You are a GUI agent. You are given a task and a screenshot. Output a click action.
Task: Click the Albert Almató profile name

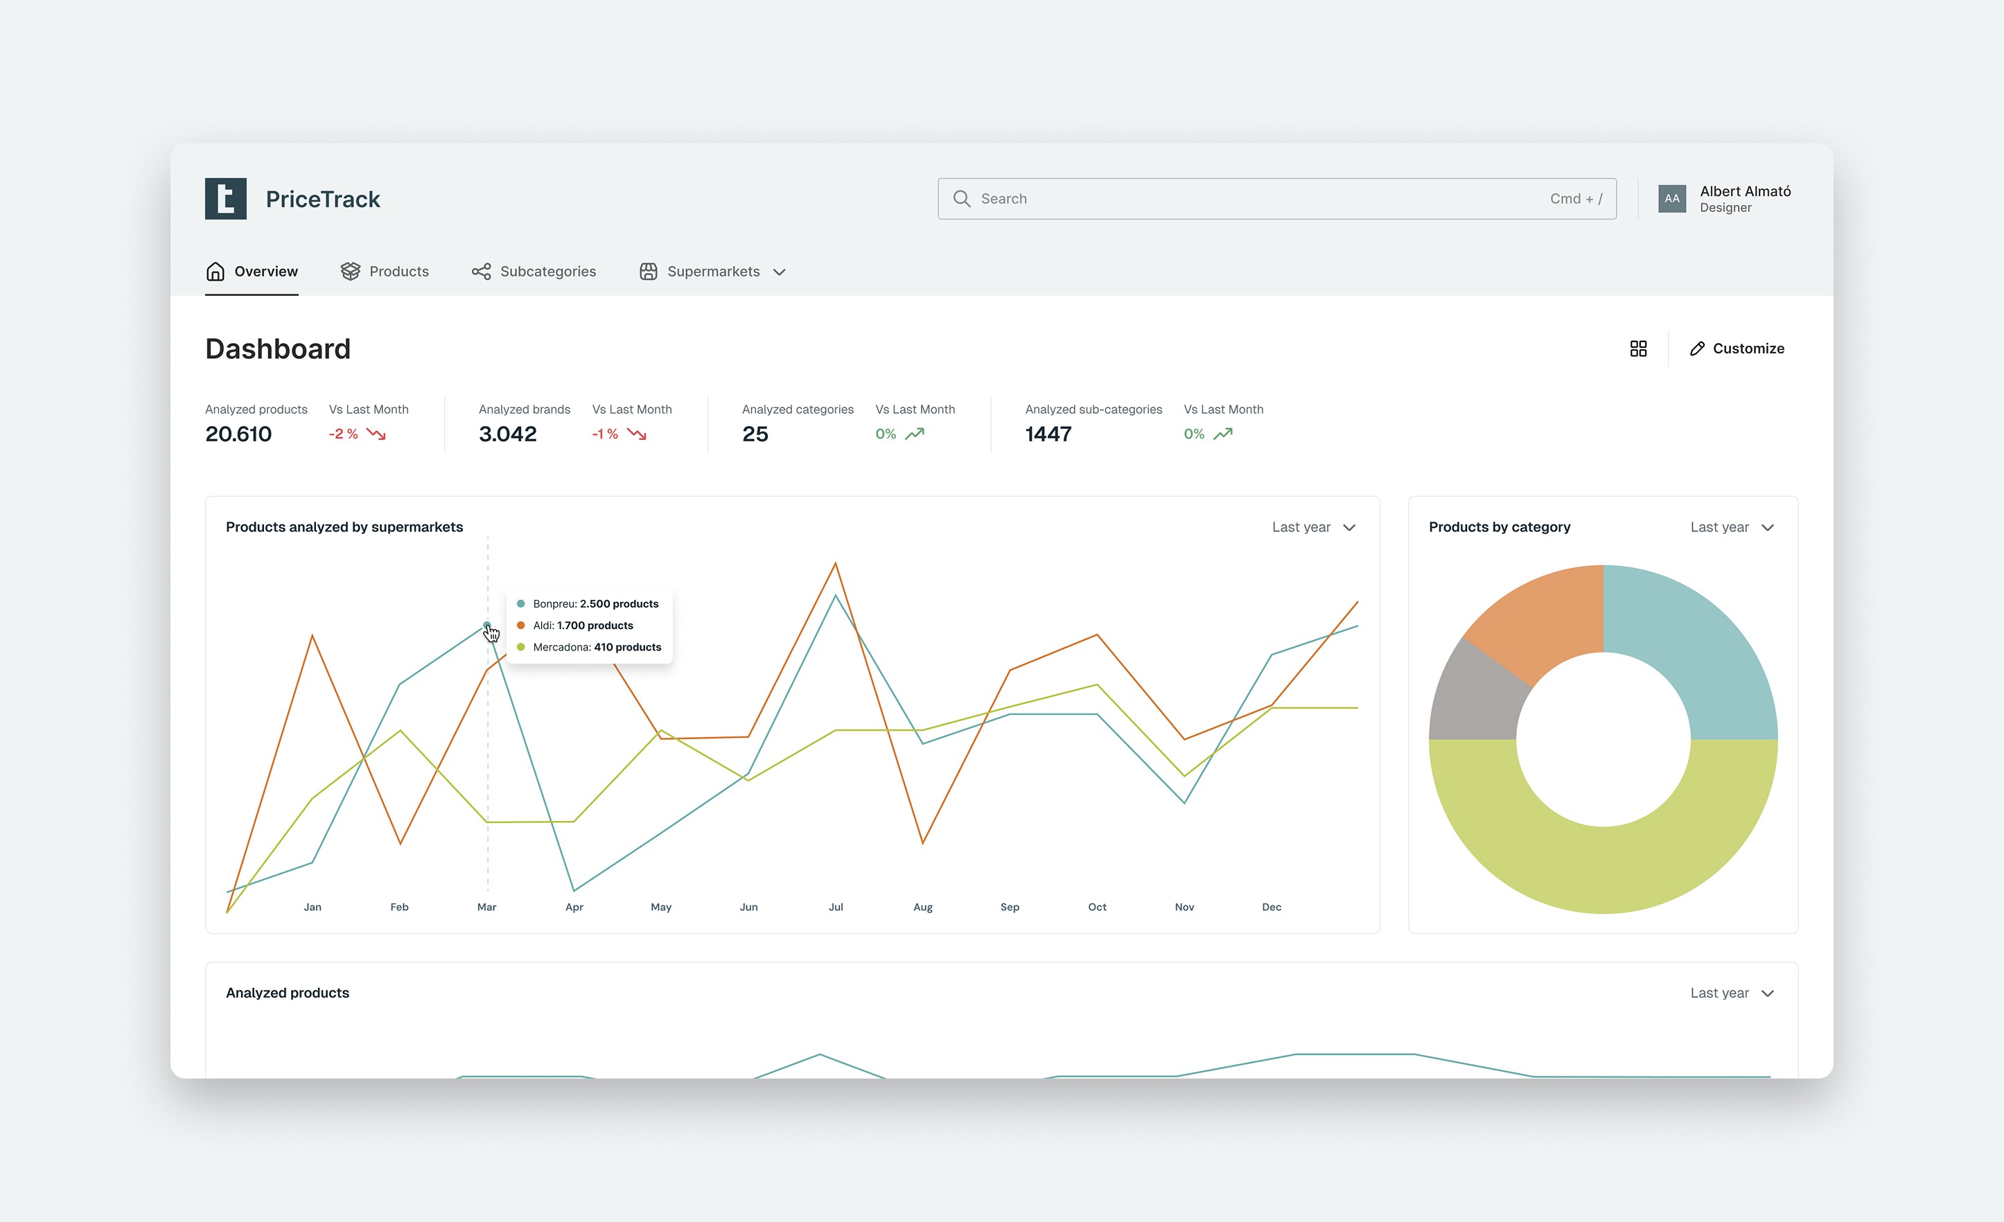1745,191
